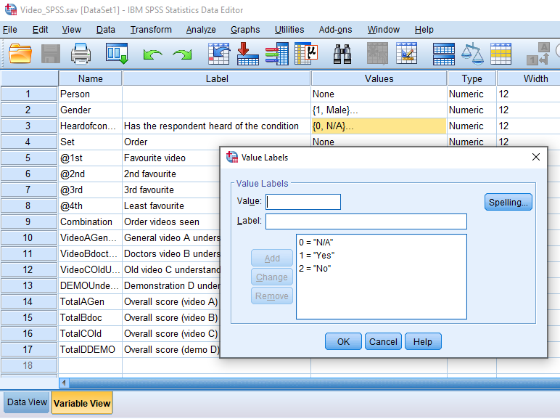
Task: Click the Open data document folder icon
Action: 20,54
